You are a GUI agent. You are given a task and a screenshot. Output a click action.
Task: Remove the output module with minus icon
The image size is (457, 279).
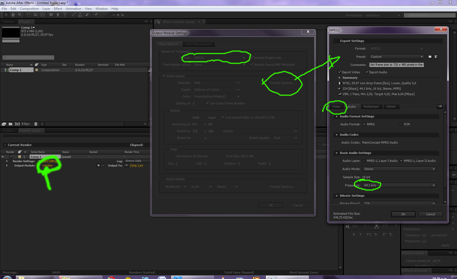click(103, 165)
